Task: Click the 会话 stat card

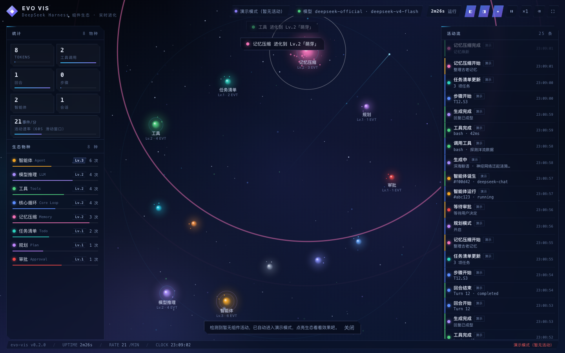Action: 78,103
